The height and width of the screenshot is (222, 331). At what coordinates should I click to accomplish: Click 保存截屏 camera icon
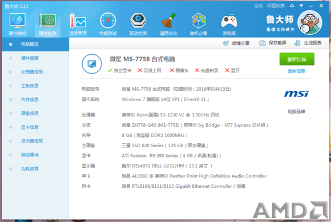(262, 43)
